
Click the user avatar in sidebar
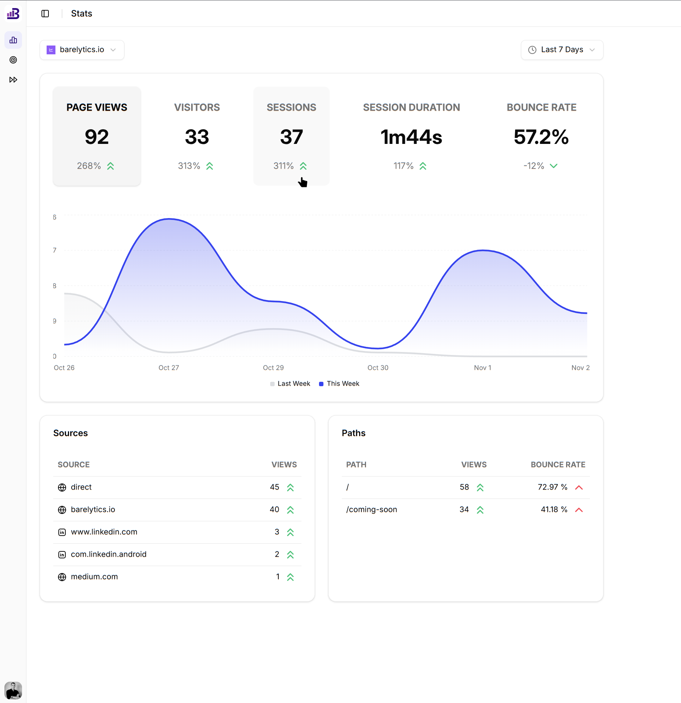click(13, 691)
